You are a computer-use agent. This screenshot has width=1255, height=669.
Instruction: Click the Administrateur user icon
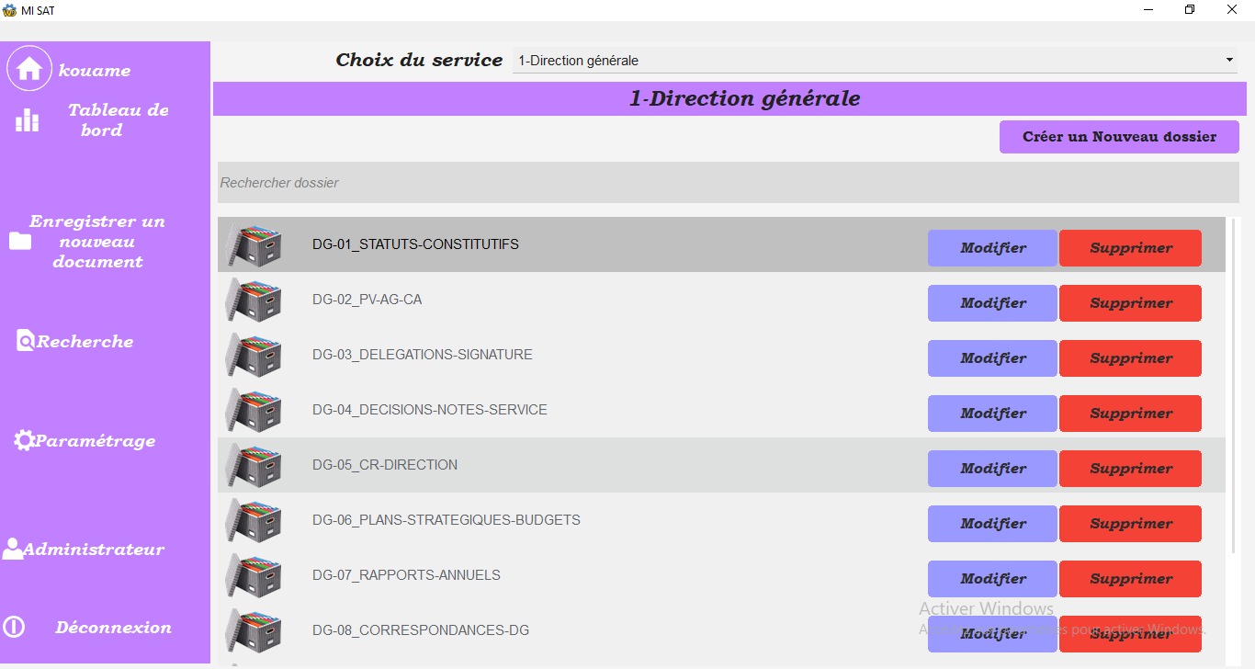click(13, 549)
